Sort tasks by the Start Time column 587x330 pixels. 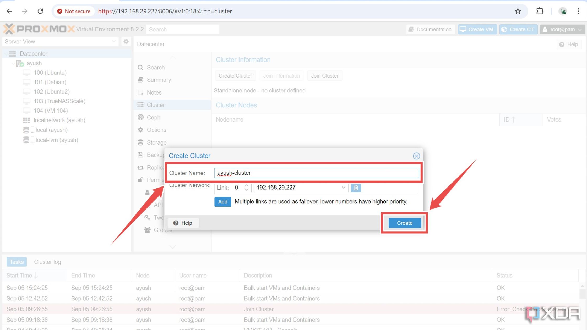tap(34, 276)
